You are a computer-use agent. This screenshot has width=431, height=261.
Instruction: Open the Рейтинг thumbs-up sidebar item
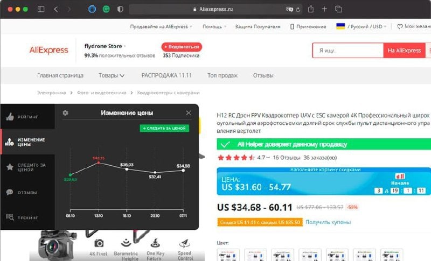click(x=27, y=117)
